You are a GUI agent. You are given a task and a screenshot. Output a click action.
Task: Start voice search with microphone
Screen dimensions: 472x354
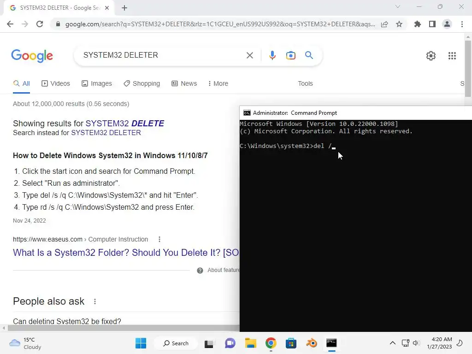pos(272,55)
